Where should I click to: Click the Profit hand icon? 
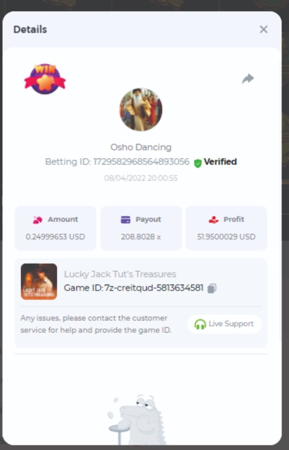pos(214,220)
